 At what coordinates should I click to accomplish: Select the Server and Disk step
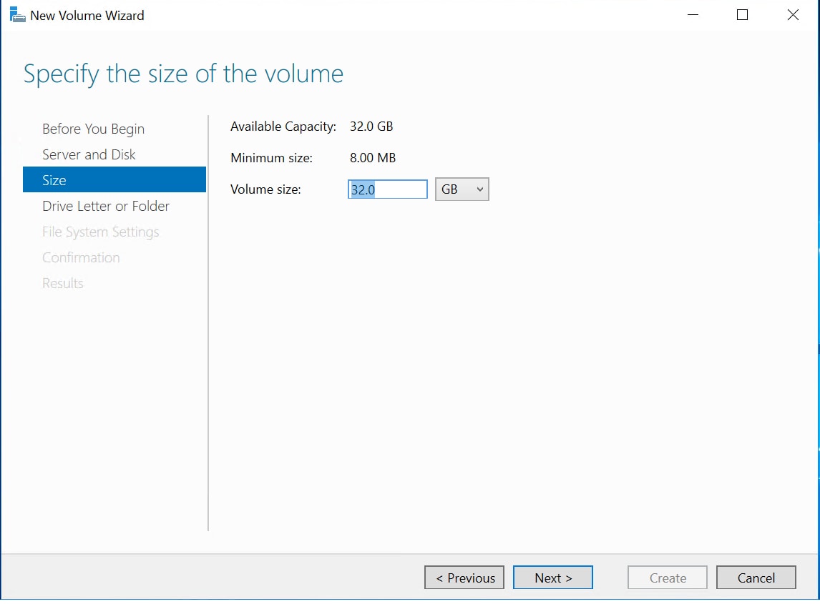pos(89,154)
